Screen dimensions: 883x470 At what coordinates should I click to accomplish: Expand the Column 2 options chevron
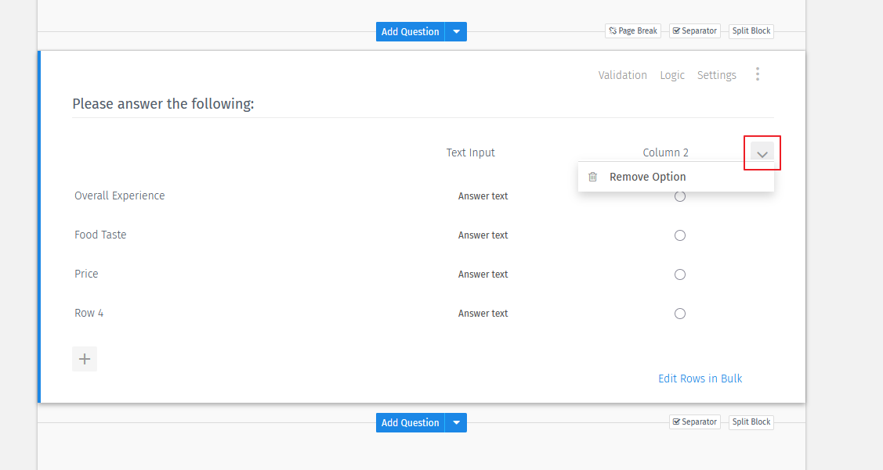(x=762, y=152)
